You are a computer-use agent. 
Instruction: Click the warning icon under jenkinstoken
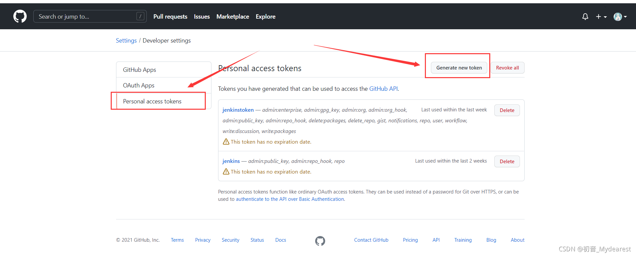[226, 142]
